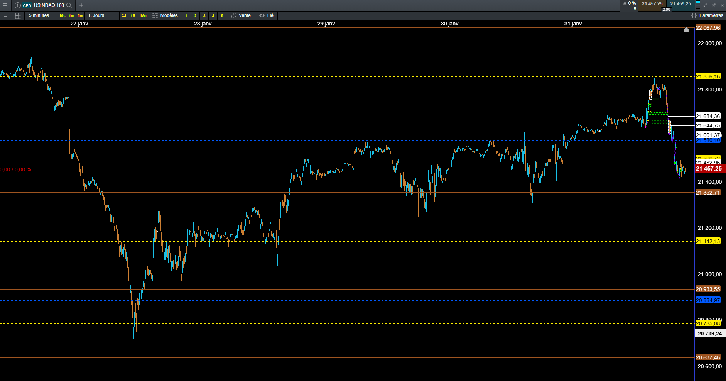Click the white level label 21 644,75
This screenshot has height=381, width=726.
pos(708,125)
